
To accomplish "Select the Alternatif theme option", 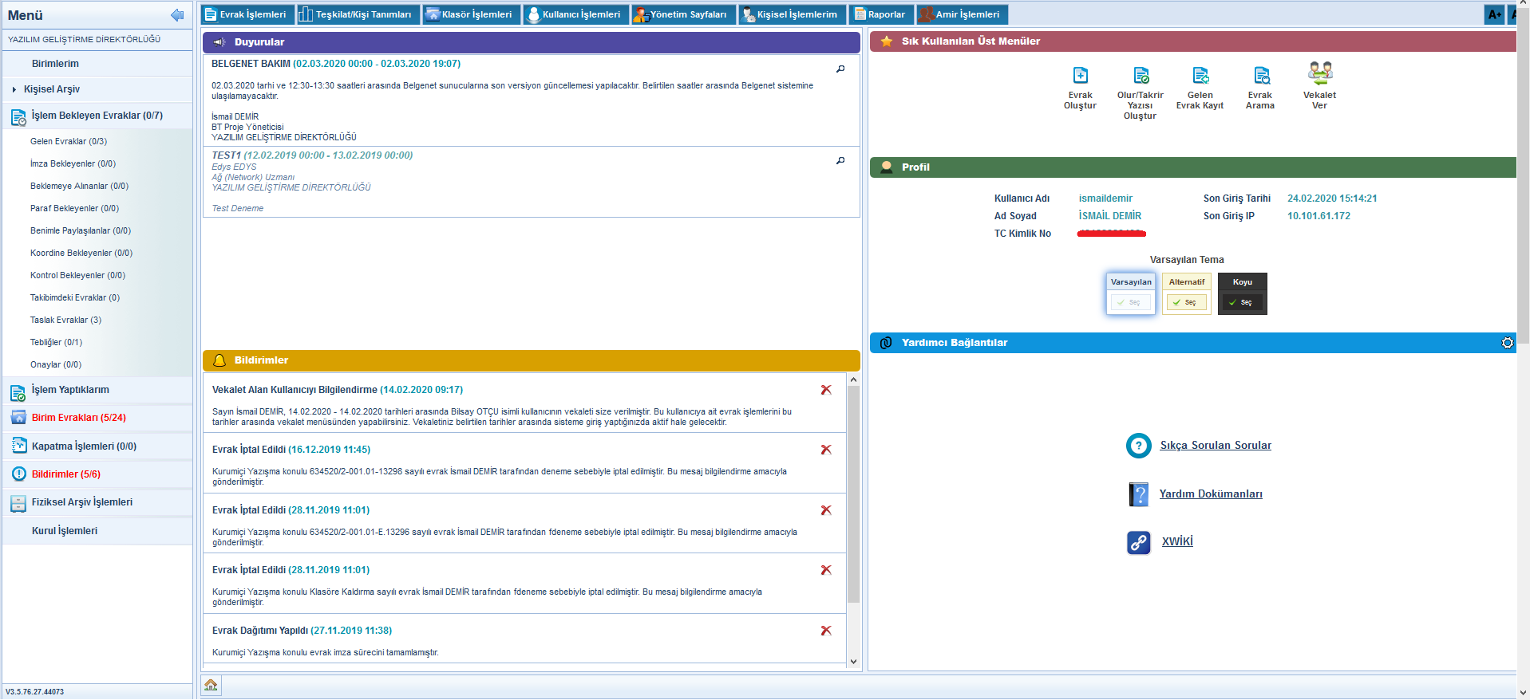I will pos(1186,302).
